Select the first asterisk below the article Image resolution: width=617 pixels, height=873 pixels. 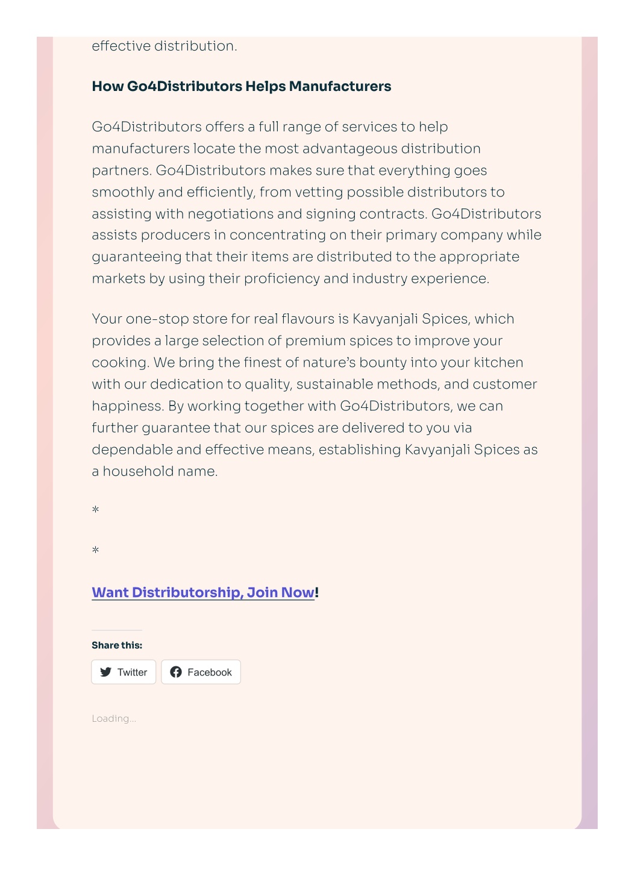click(95, 510)
